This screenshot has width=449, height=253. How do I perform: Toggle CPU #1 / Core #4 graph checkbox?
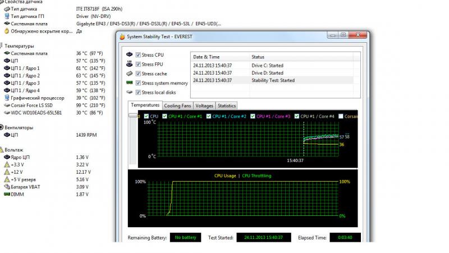pyautogui.click(x=297, y=116)
